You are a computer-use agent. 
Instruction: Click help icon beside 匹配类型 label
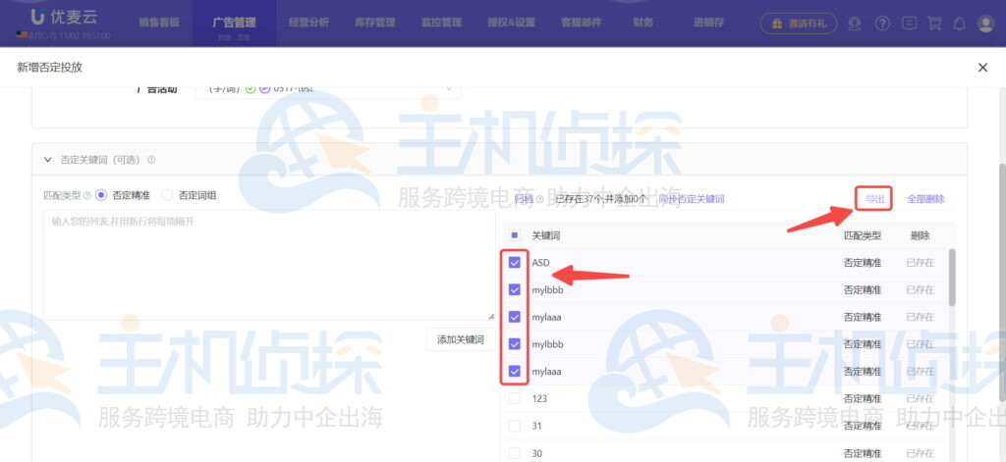(x=87, y=195)
